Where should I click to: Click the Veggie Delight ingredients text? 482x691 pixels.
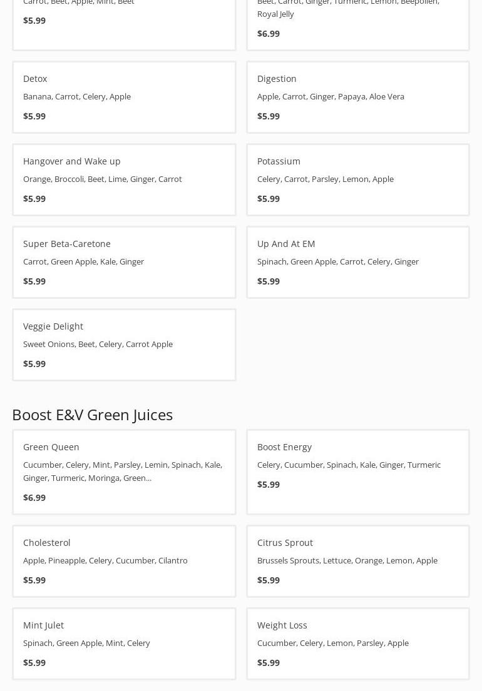tap(98, 344)
